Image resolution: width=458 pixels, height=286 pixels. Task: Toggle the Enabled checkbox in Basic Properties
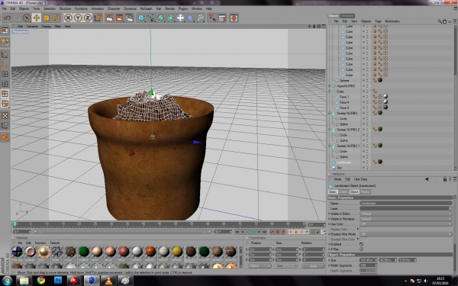pos(362,244)
